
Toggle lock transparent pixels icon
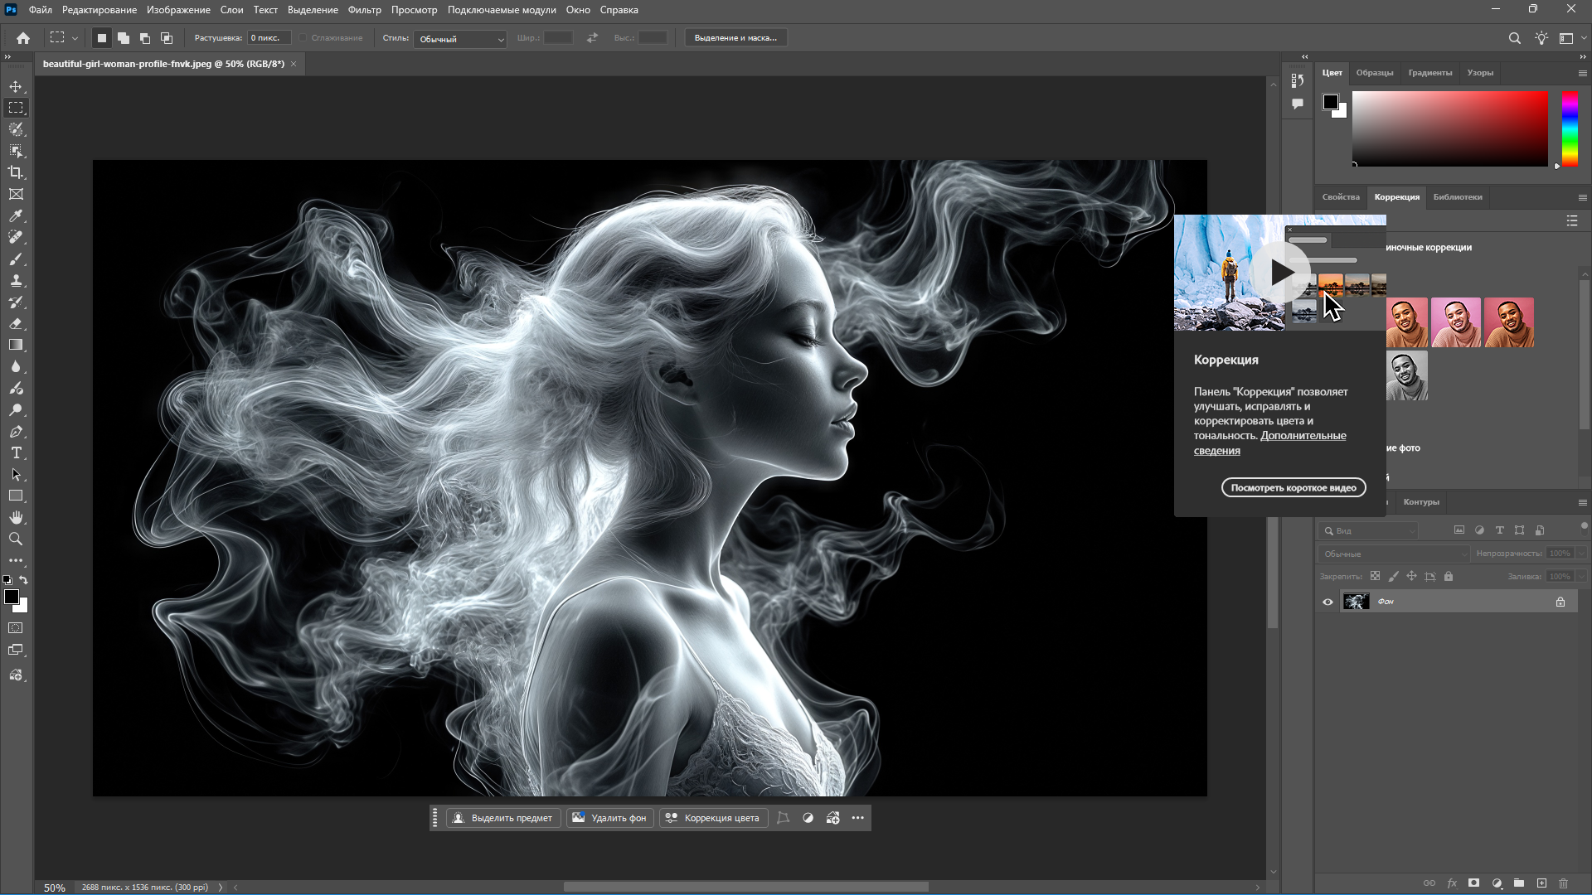tap(1375, 576)
